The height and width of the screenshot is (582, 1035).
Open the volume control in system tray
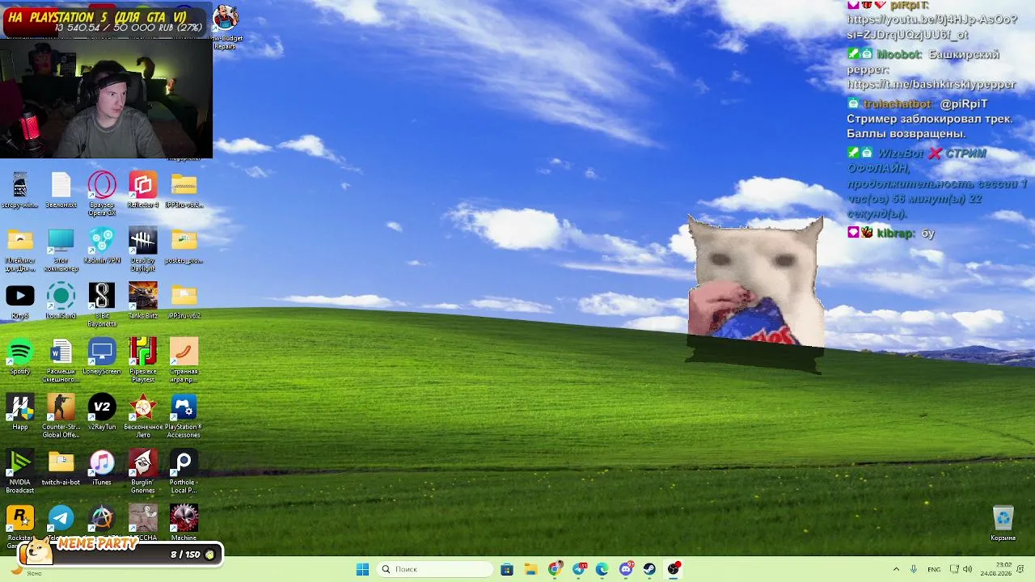click(968, 569)
